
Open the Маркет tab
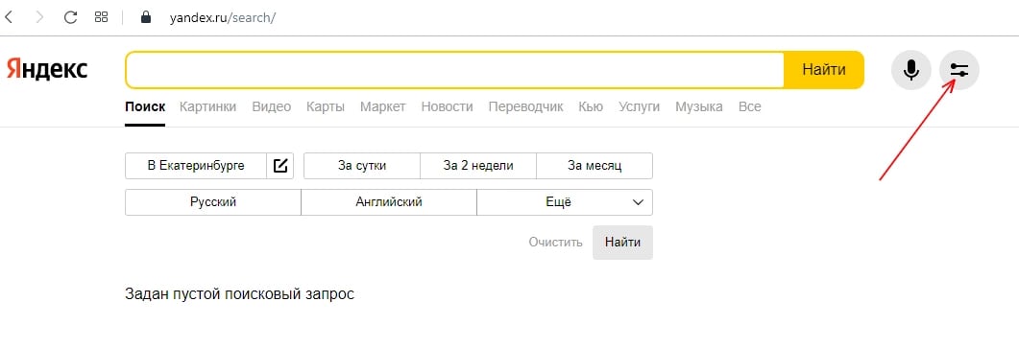tap(383, 107)
